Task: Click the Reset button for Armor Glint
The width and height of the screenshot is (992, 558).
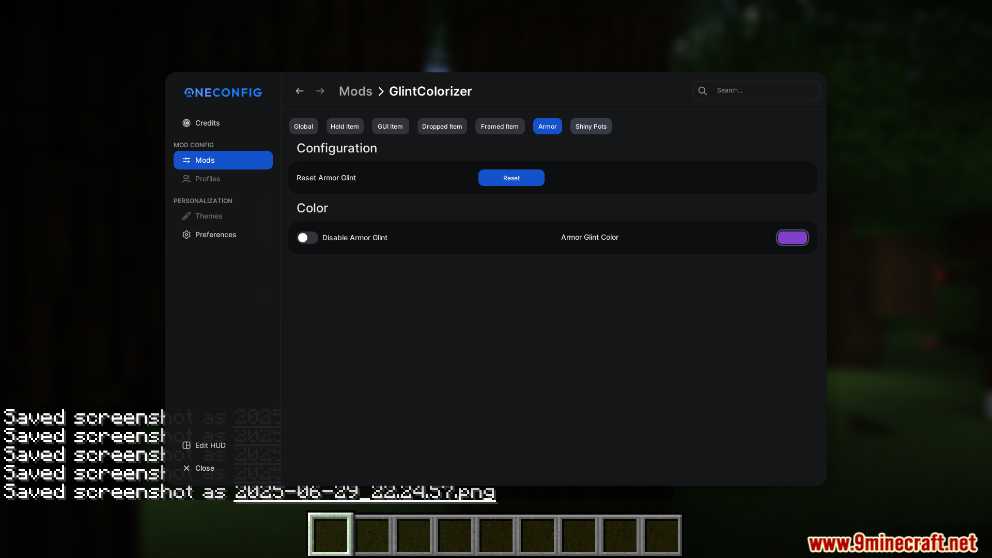Action: 511,178
